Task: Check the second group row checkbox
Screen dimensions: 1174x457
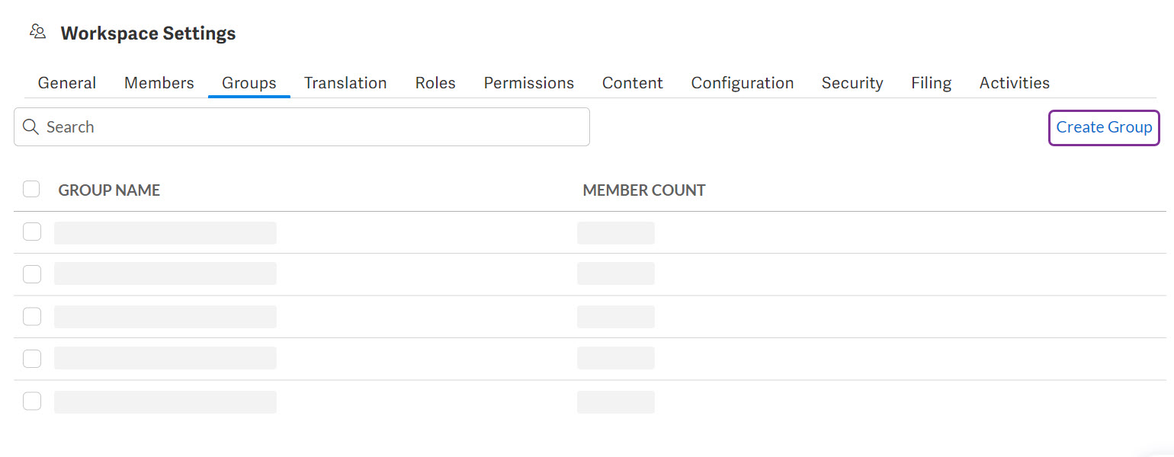Action: tap(31, 273)
